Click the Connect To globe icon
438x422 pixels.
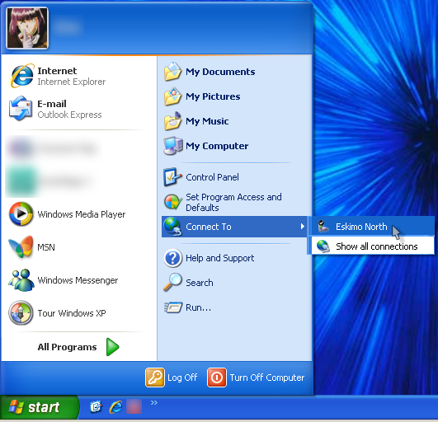pyautogui.click(x=172, y=227)
